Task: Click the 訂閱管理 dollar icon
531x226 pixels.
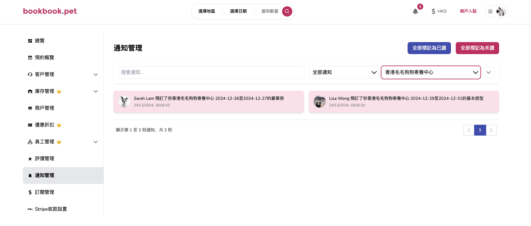Action: click(x=30, y=192)
